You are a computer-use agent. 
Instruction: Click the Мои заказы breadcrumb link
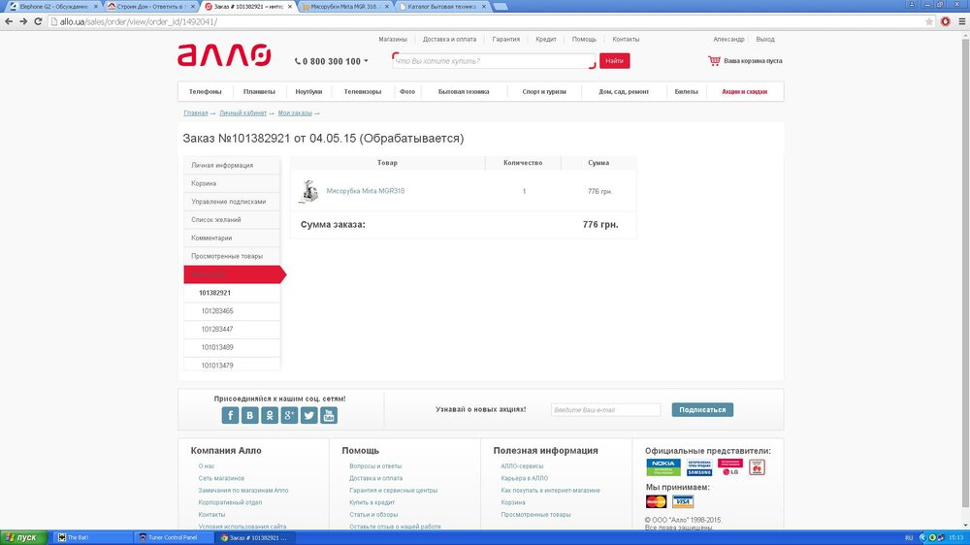coord(295,113)
